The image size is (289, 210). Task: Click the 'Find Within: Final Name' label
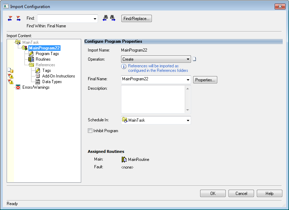(46, 26)
